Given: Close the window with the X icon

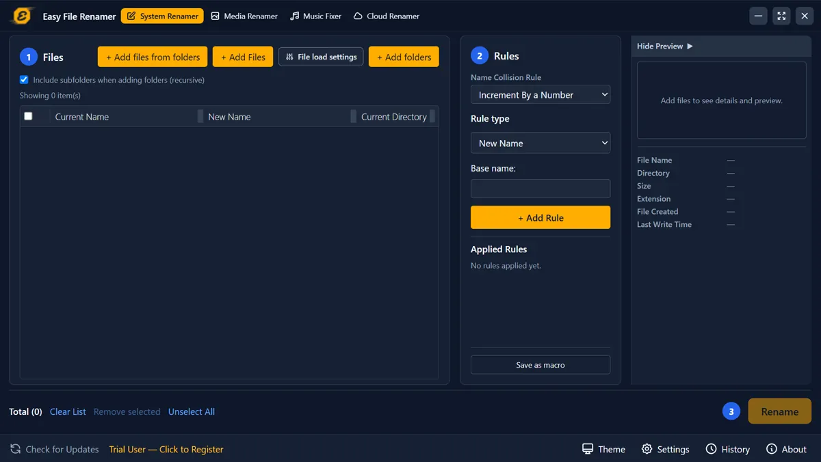Looking at the screenshot, I should tap(805, 16).
